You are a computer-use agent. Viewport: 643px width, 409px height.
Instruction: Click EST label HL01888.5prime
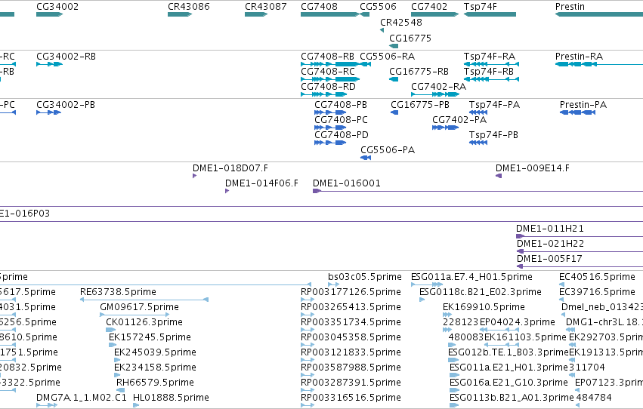point(171,398)
